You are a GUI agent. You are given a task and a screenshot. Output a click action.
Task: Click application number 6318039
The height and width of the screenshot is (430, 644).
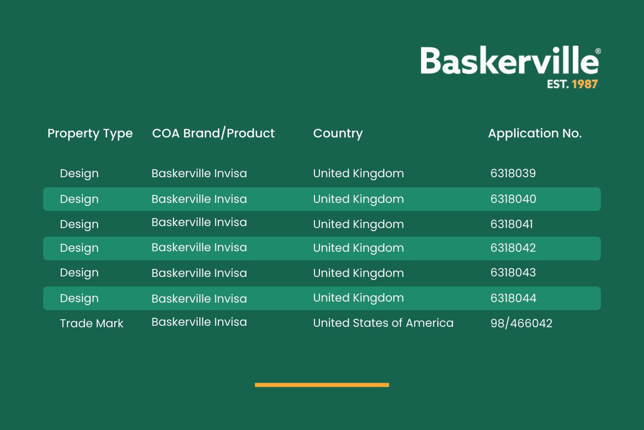point(513,173)
